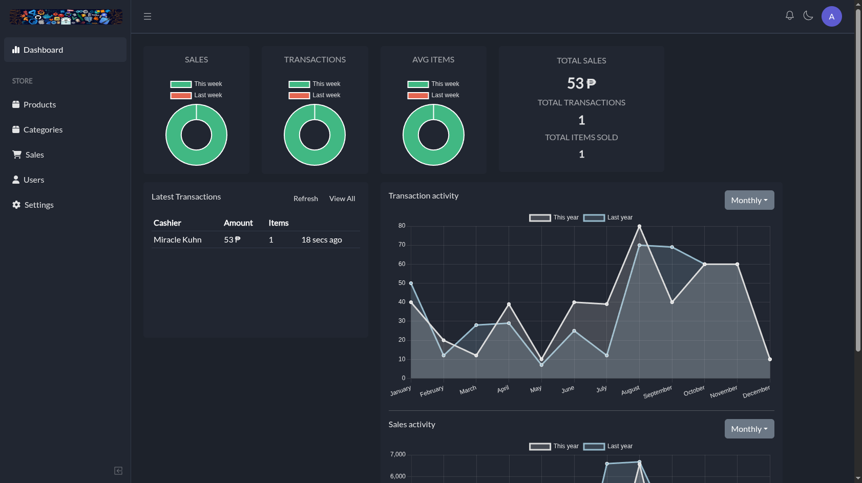Toggle dark mode moon icon
Image resolution: width=862 pixels, height=483 pixels.
click(808, 16)
